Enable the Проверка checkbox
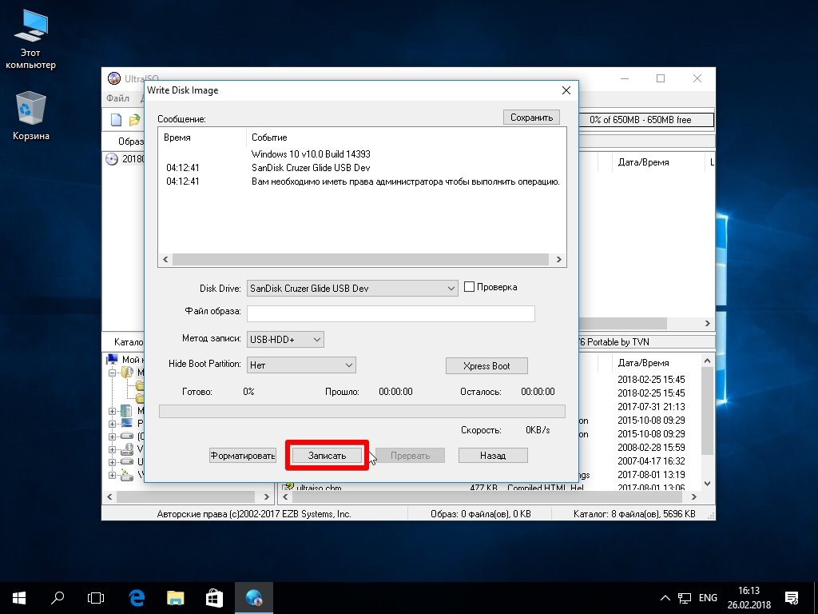 point(469,287)
